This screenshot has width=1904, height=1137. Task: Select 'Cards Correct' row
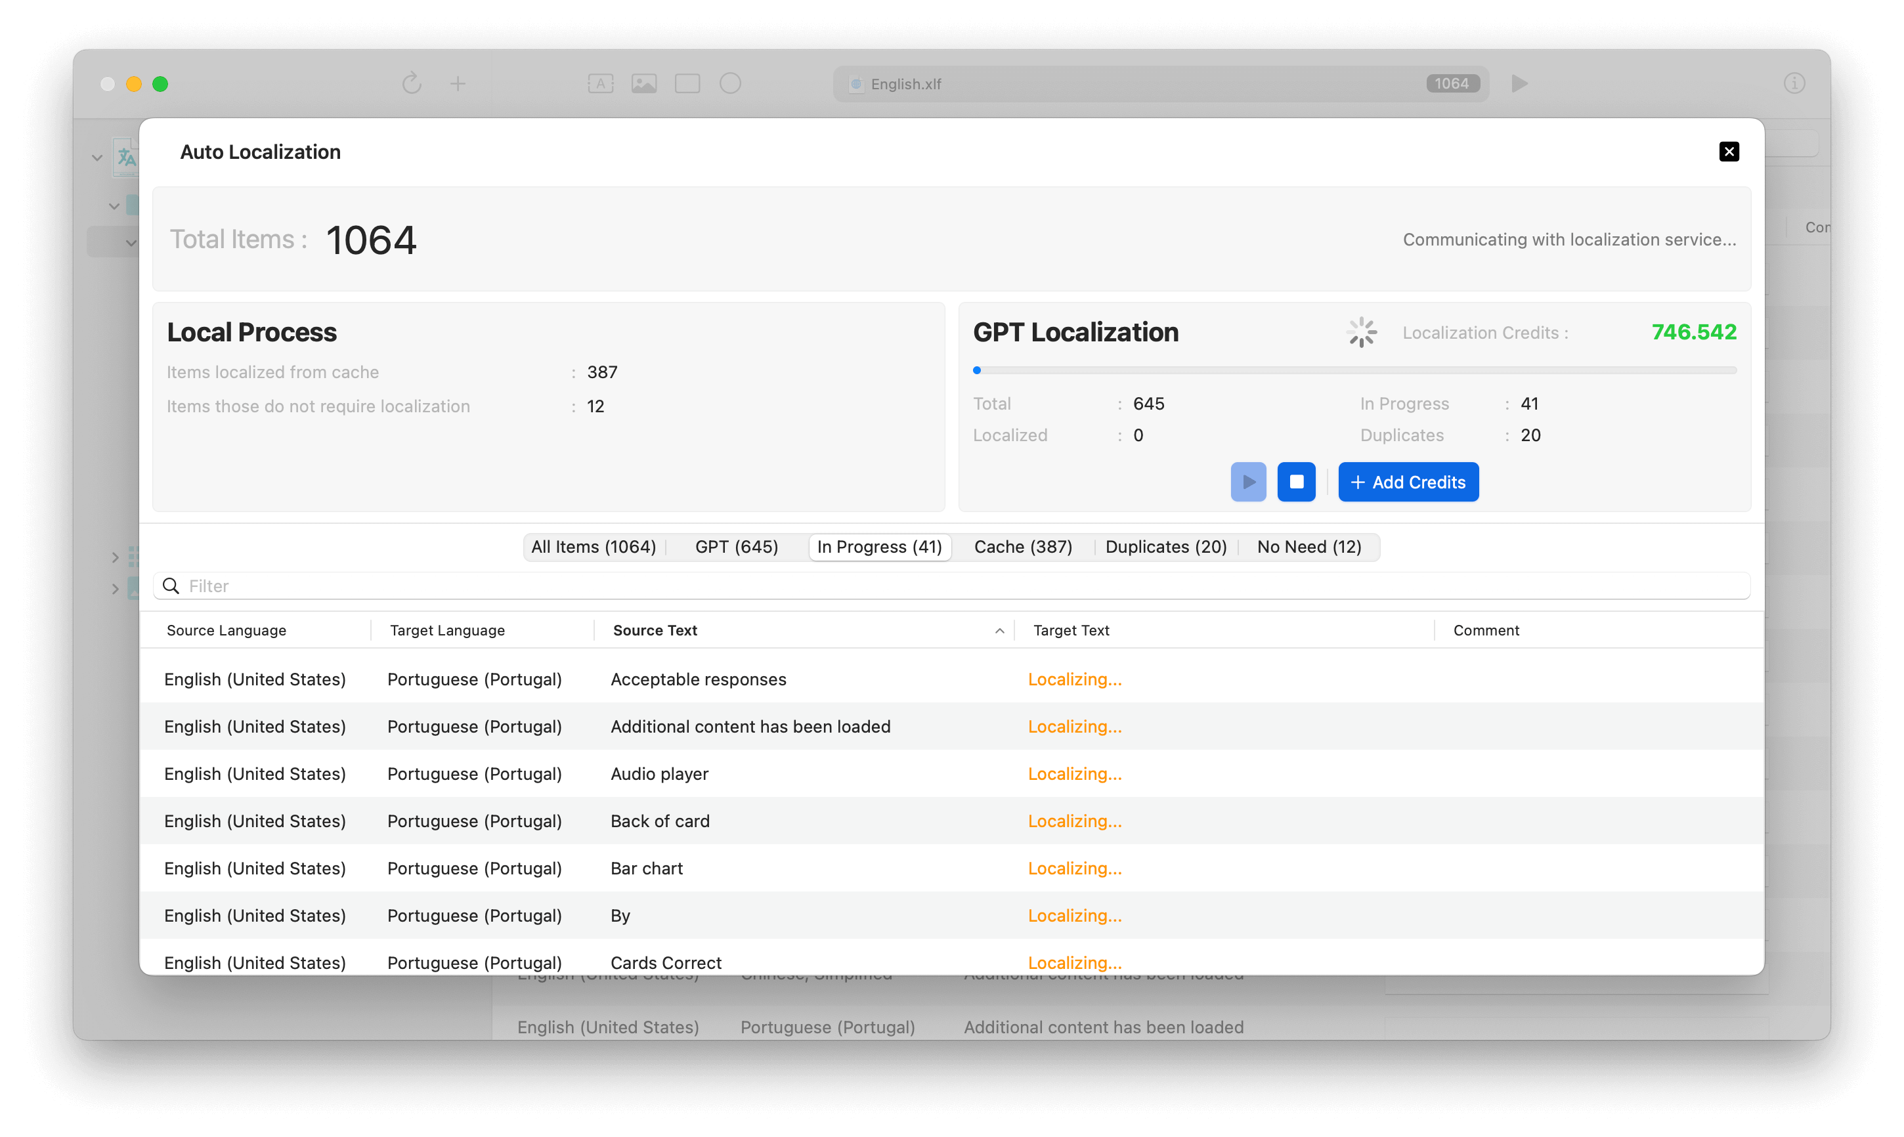951,958
